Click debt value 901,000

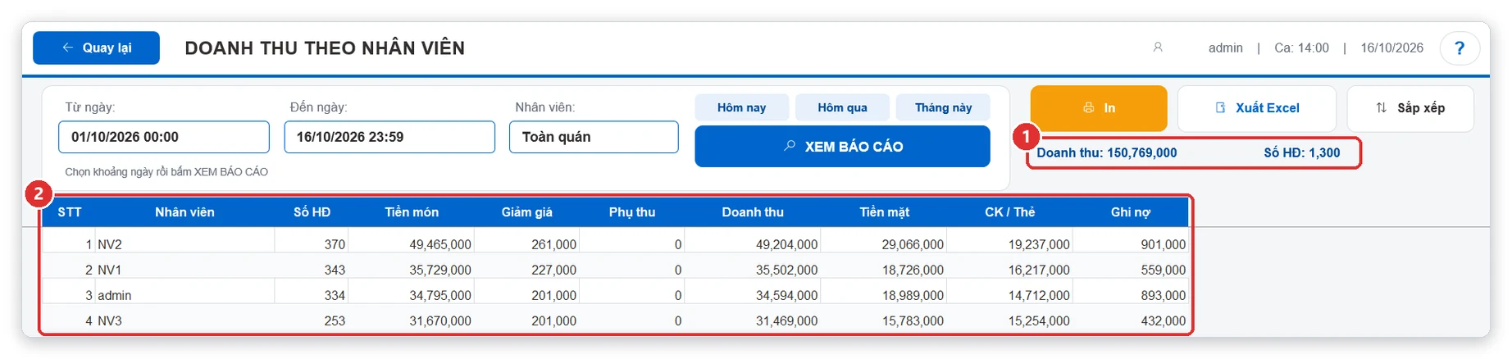tap(1163, 244)
